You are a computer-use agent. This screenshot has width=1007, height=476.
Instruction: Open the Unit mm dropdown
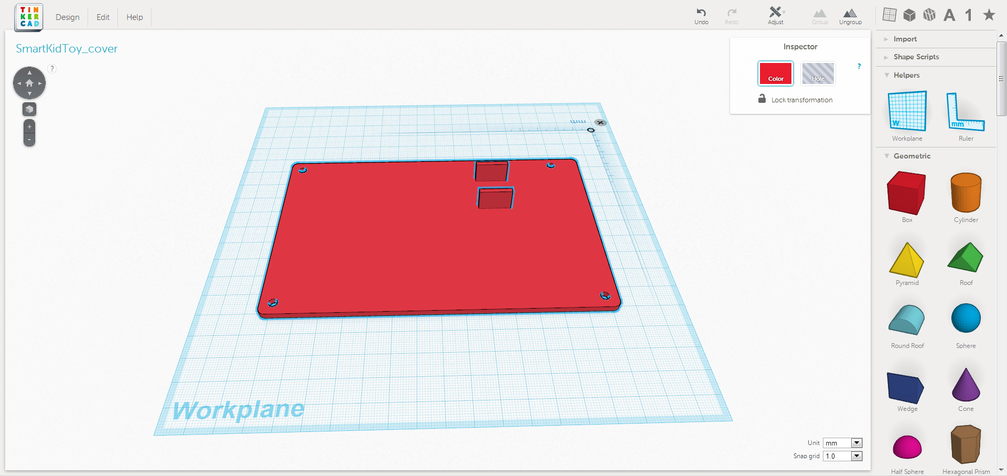pos(842,443)
